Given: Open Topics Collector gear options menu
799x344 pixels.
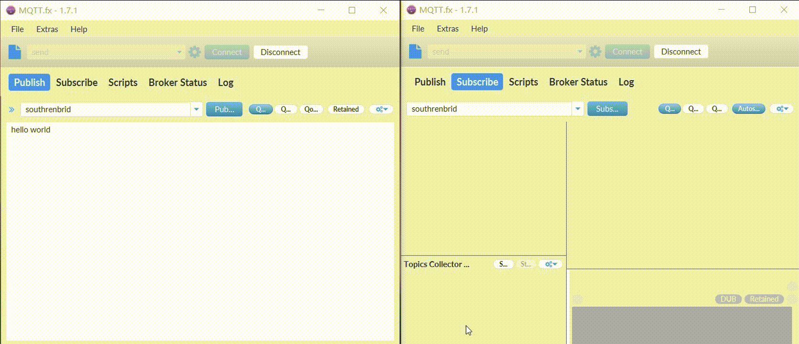Looking at the screenshot, I should click(x=551, y=264).
